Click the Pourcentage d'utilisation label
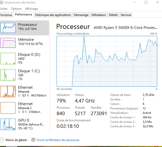Image resolution: width=162 pixels, height=147 pixels. (x=73, y=34)
